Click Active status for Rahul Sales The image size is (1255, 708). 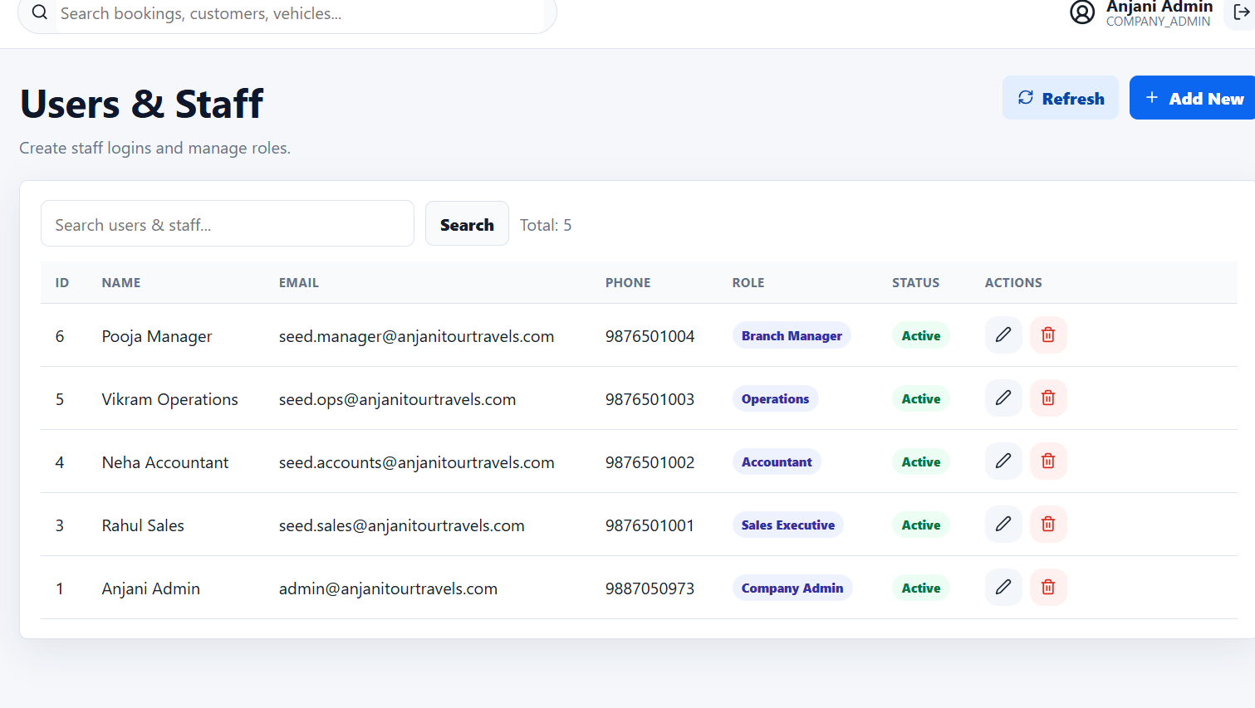coord(921,525)
